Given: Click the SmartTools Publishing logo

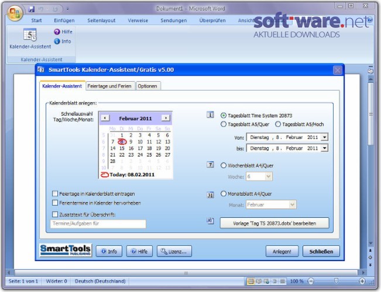Looking at the screenshot, I should pos(66,251).
